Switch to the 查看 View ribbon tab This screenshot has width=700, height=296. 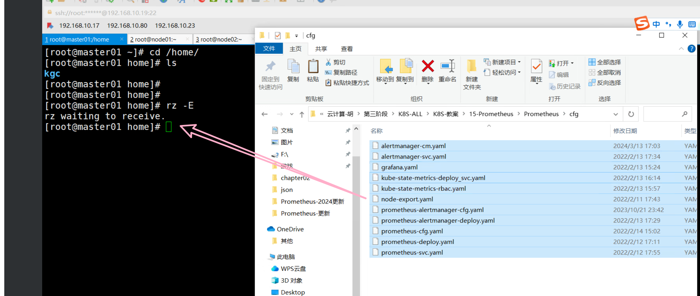pos(347,49)
